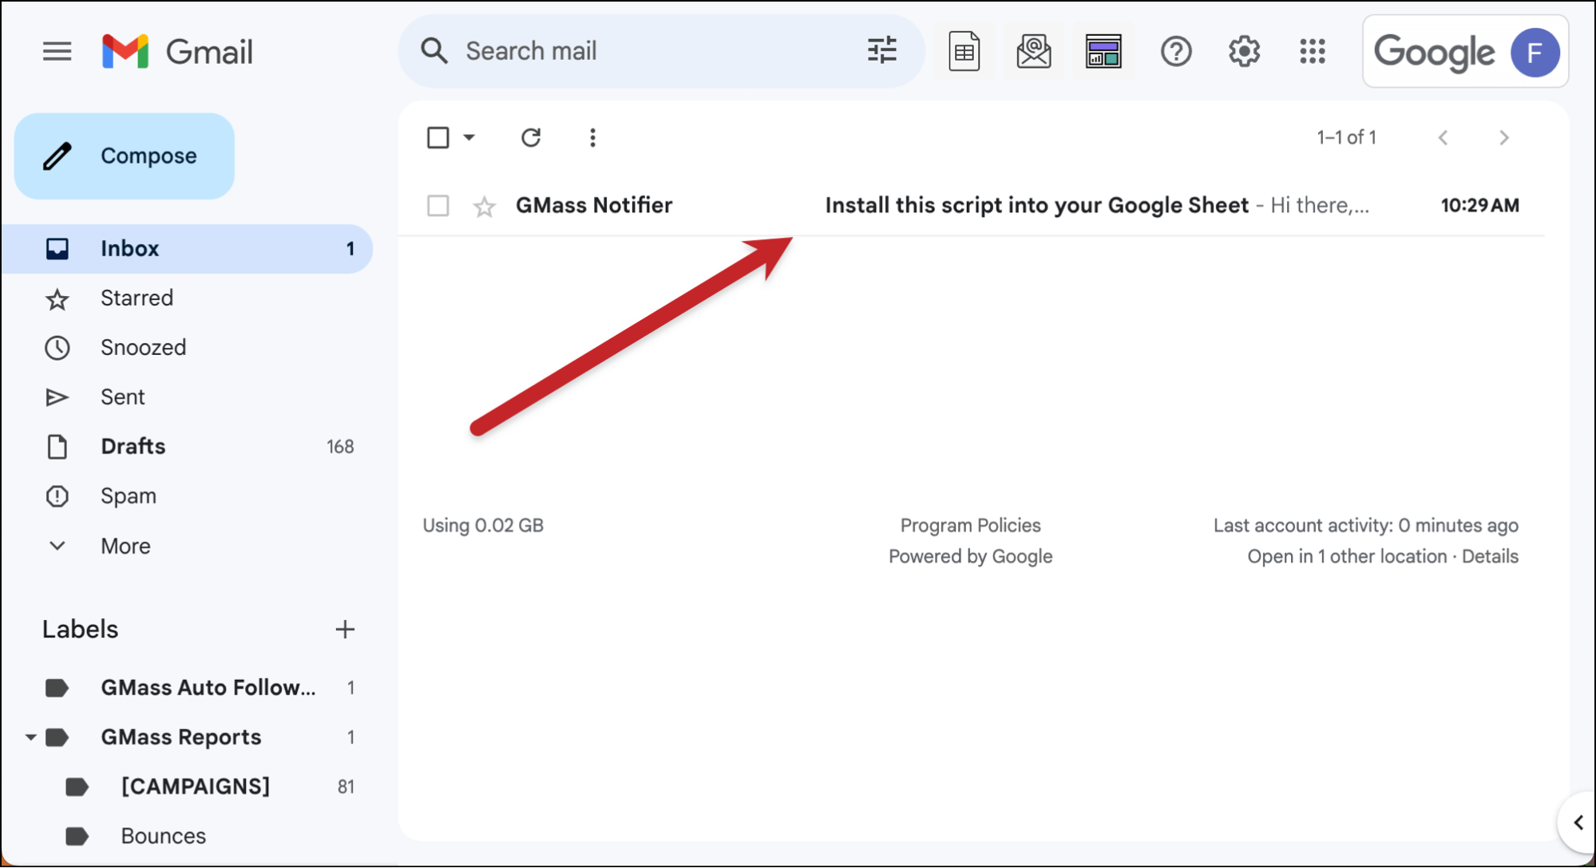This screenshot has height=868, width=1596.
Task: Star the GMass Notifier email
Action: tap(484, 207)
